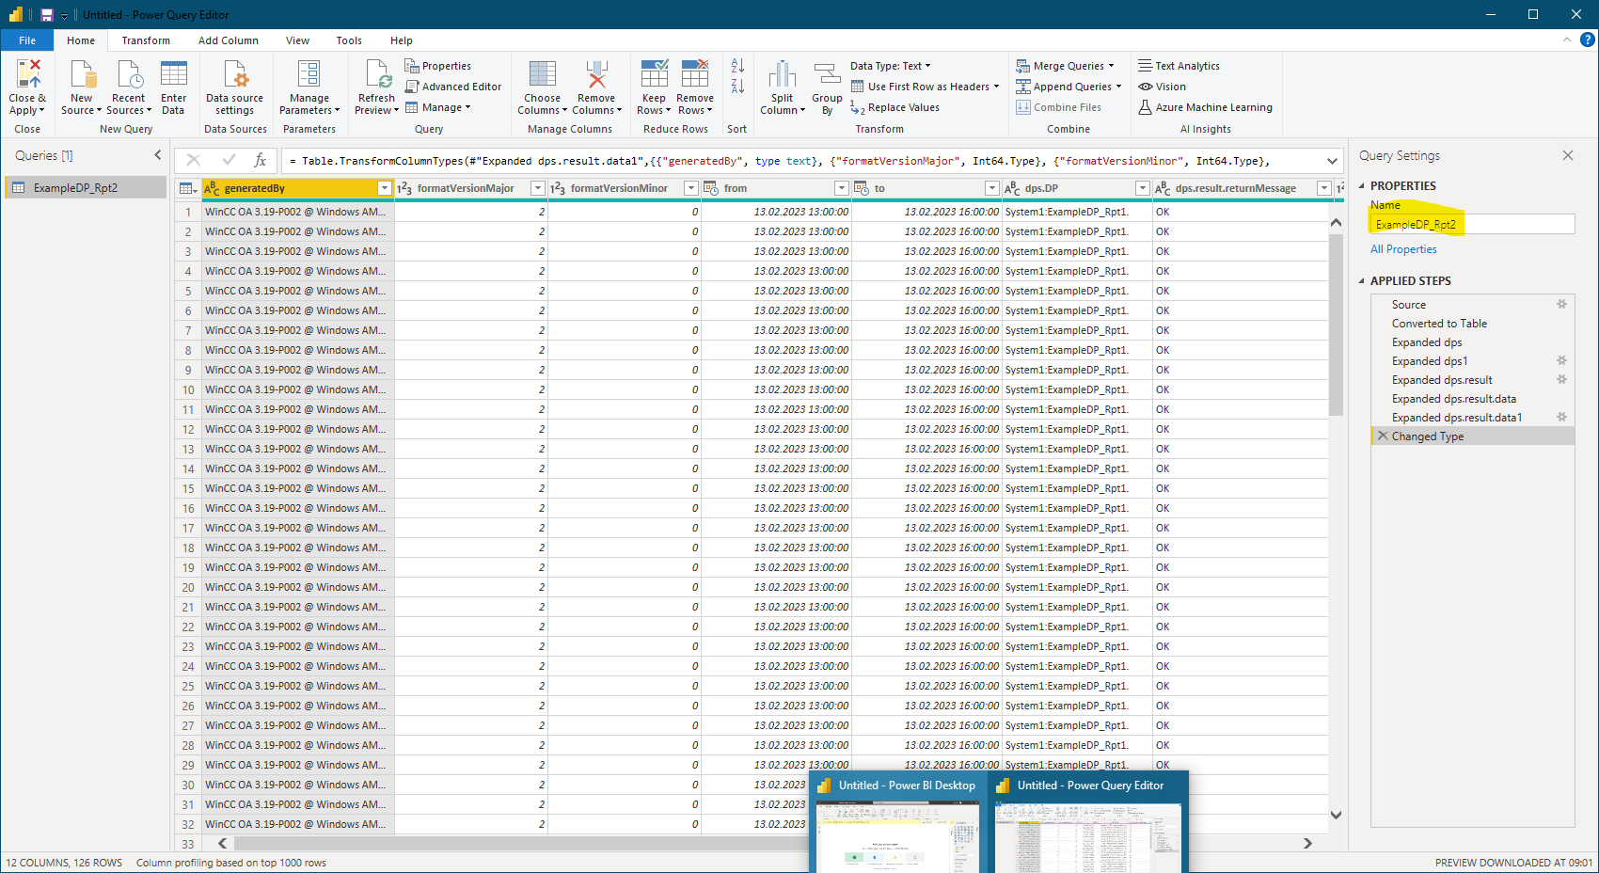The image size is (1599, 873).
Task: Switch to the Add Column tab
Action: [x=229, y=40]
